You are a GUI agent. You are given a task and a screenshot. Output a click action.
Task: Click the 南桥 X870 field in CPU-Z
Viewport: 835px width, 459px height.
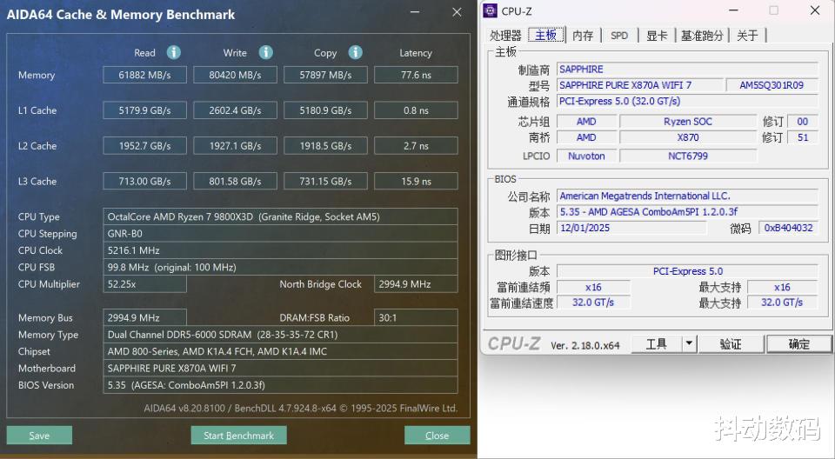[688, 137]
